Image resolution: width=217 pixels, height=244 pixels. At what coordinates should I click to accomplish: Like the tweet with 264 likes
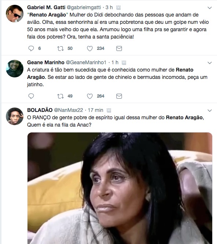click(x=90, y=96)
